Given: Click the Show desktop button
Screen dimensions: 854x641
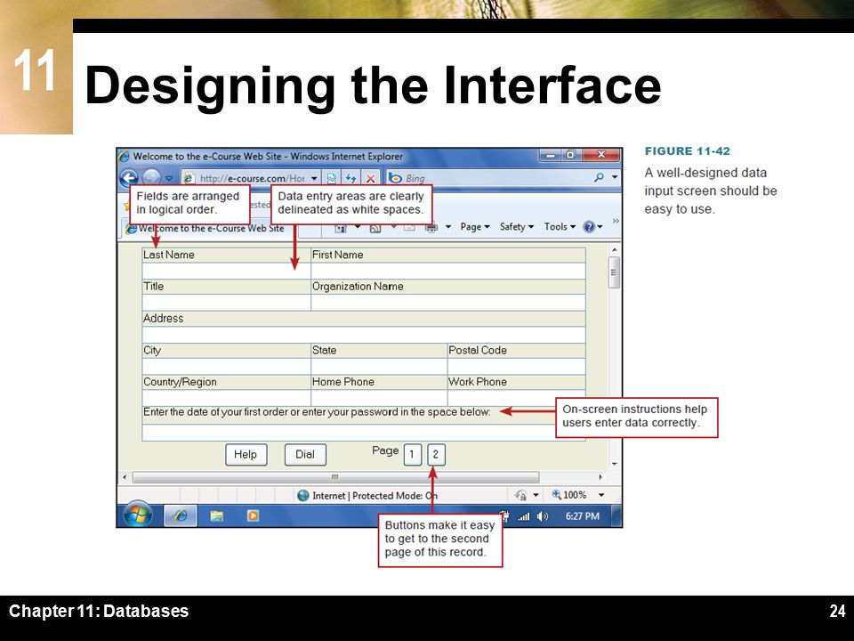Looking at the screenshot, I should click(x=616, y=515).
